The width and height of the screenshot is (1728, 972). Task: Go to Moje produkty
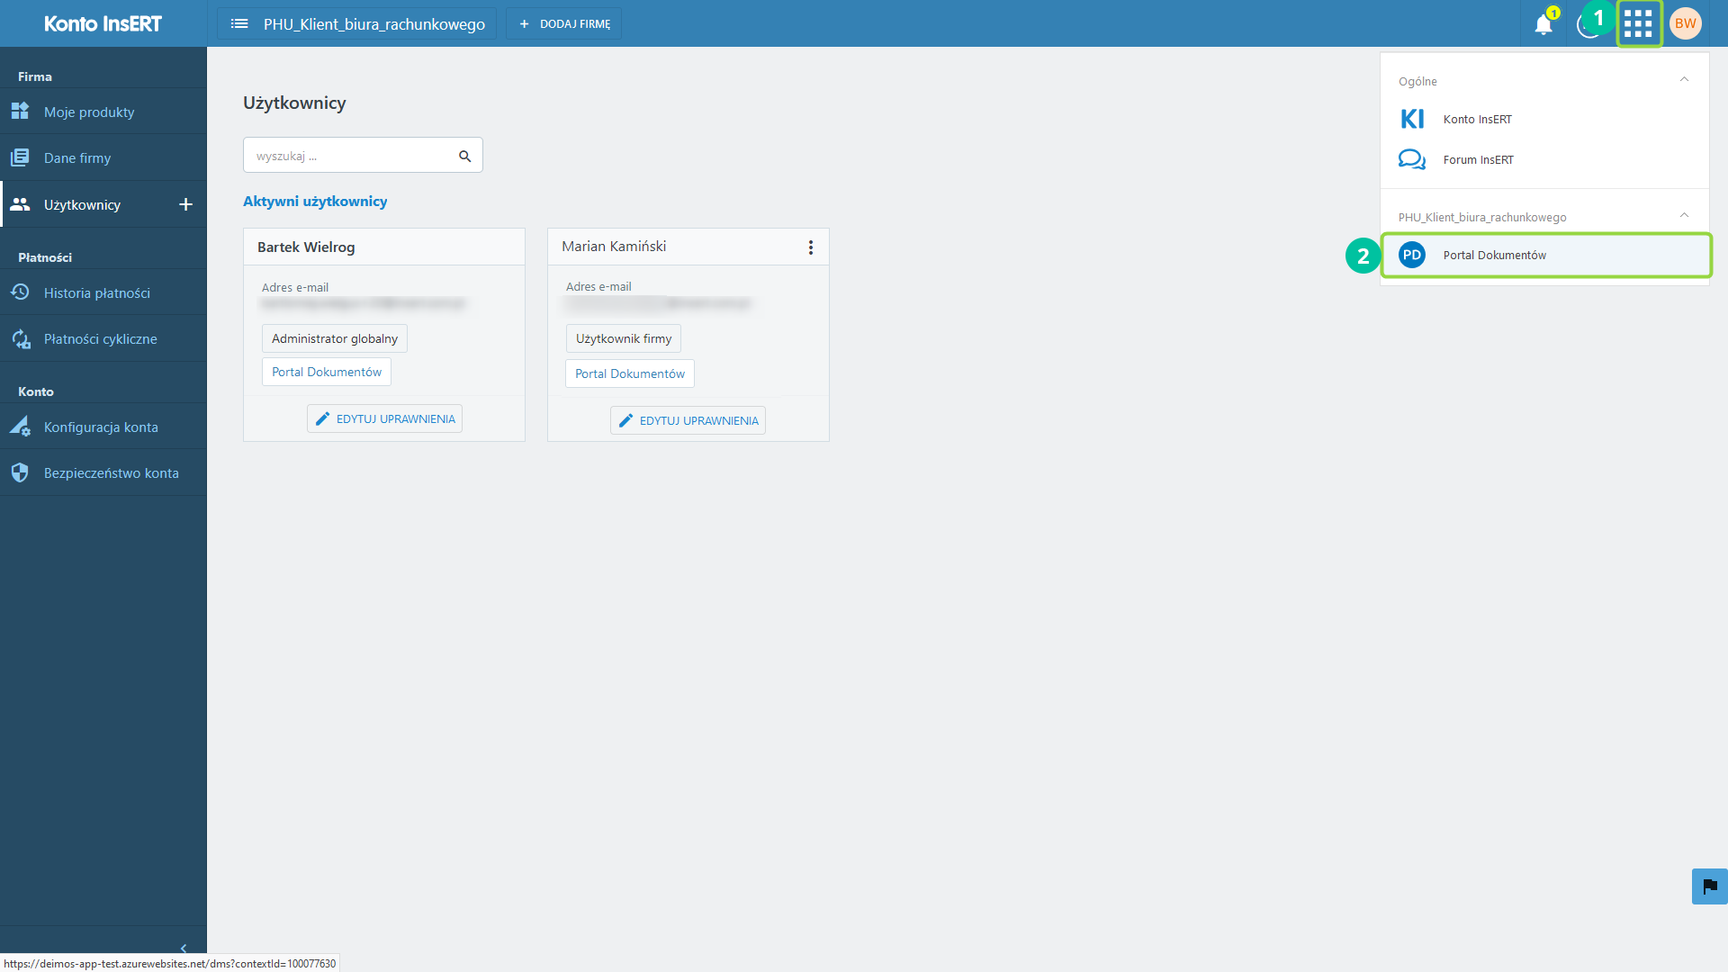coord(103,112)
